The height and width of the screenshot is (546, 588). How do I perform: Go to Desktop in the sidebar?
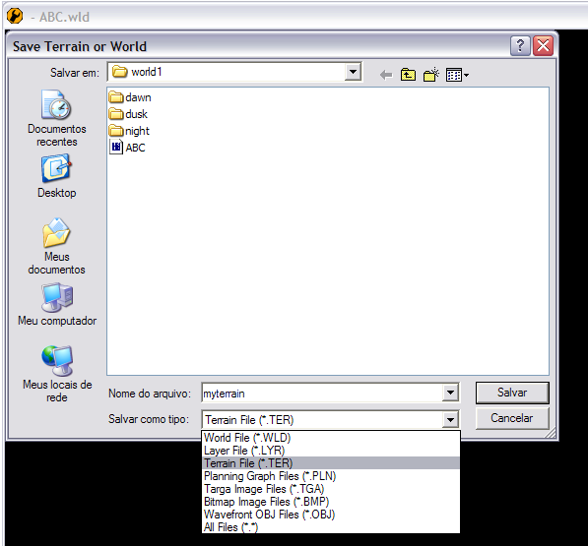57,176
